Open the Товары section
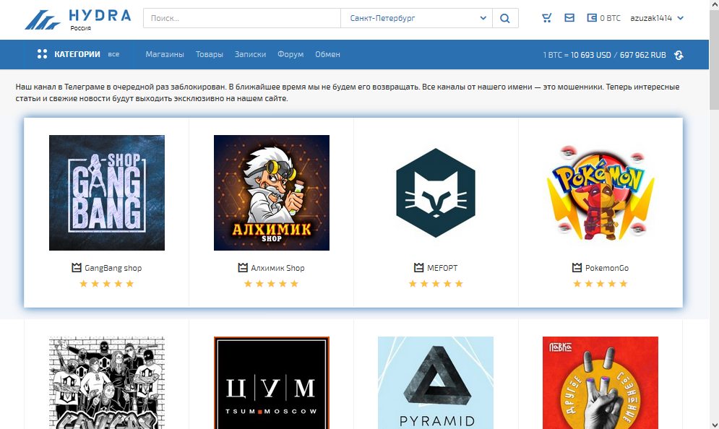719x429 pixels. 210,54
